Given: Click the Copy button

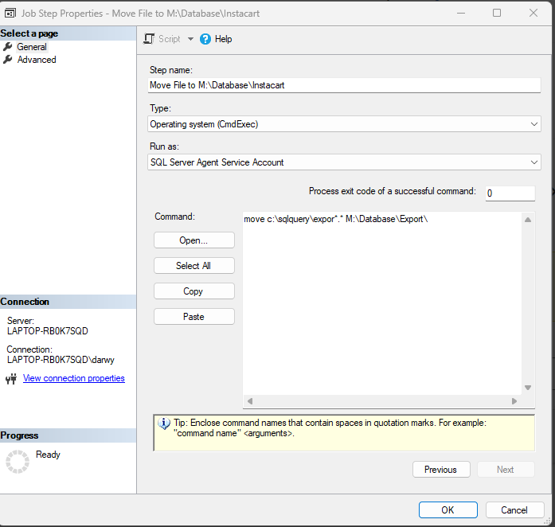Looking at the screenshot, I should [x=193, y=291].
